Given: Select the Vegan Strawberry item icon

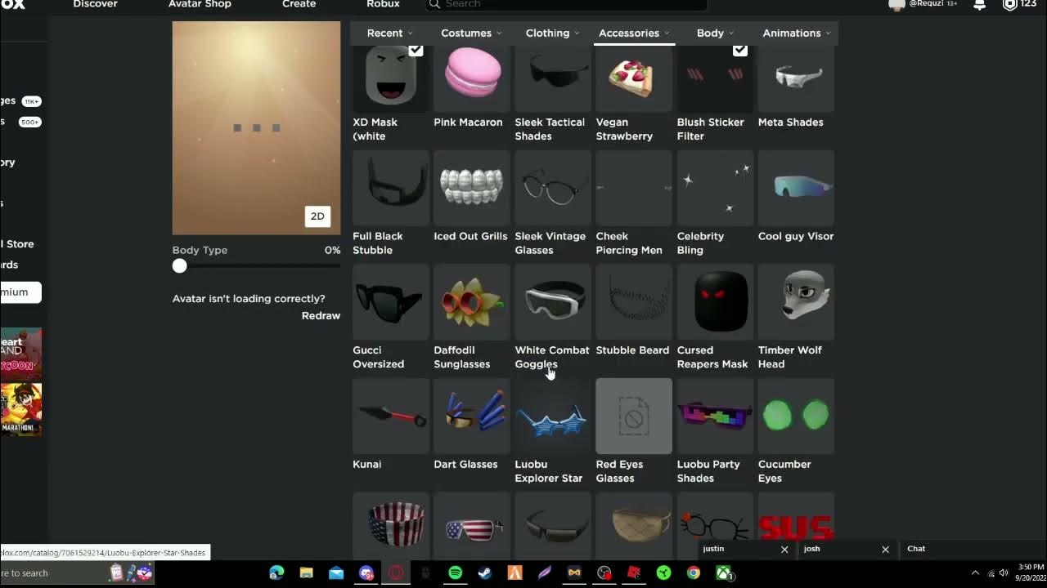Looking at the screenshot, I should 633,78.
